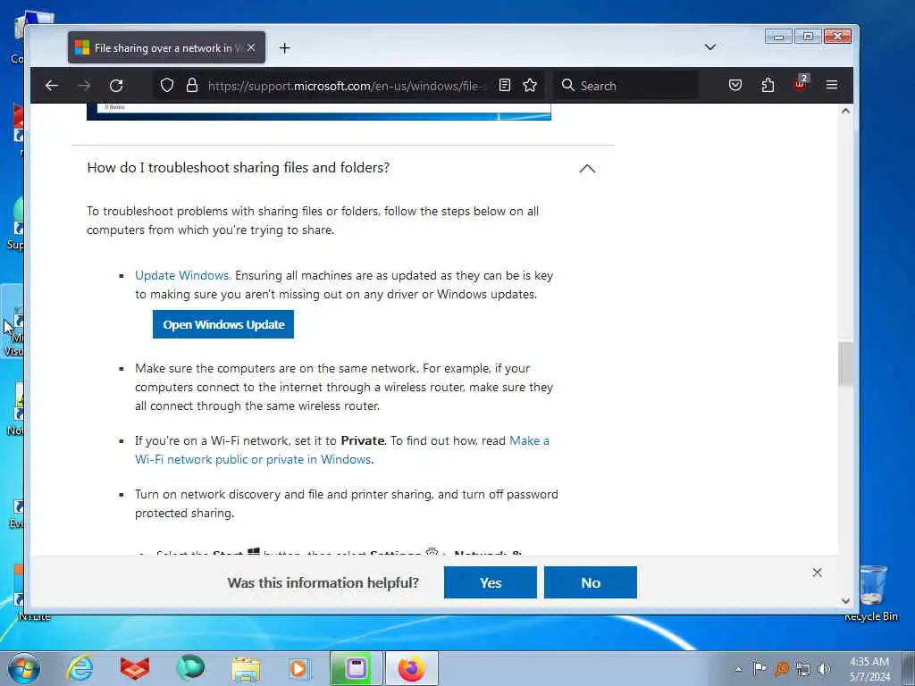This screenshot has width=915, height=686.
Task: Dismiss the feedback bar
Action: click(x=817, y=573)
